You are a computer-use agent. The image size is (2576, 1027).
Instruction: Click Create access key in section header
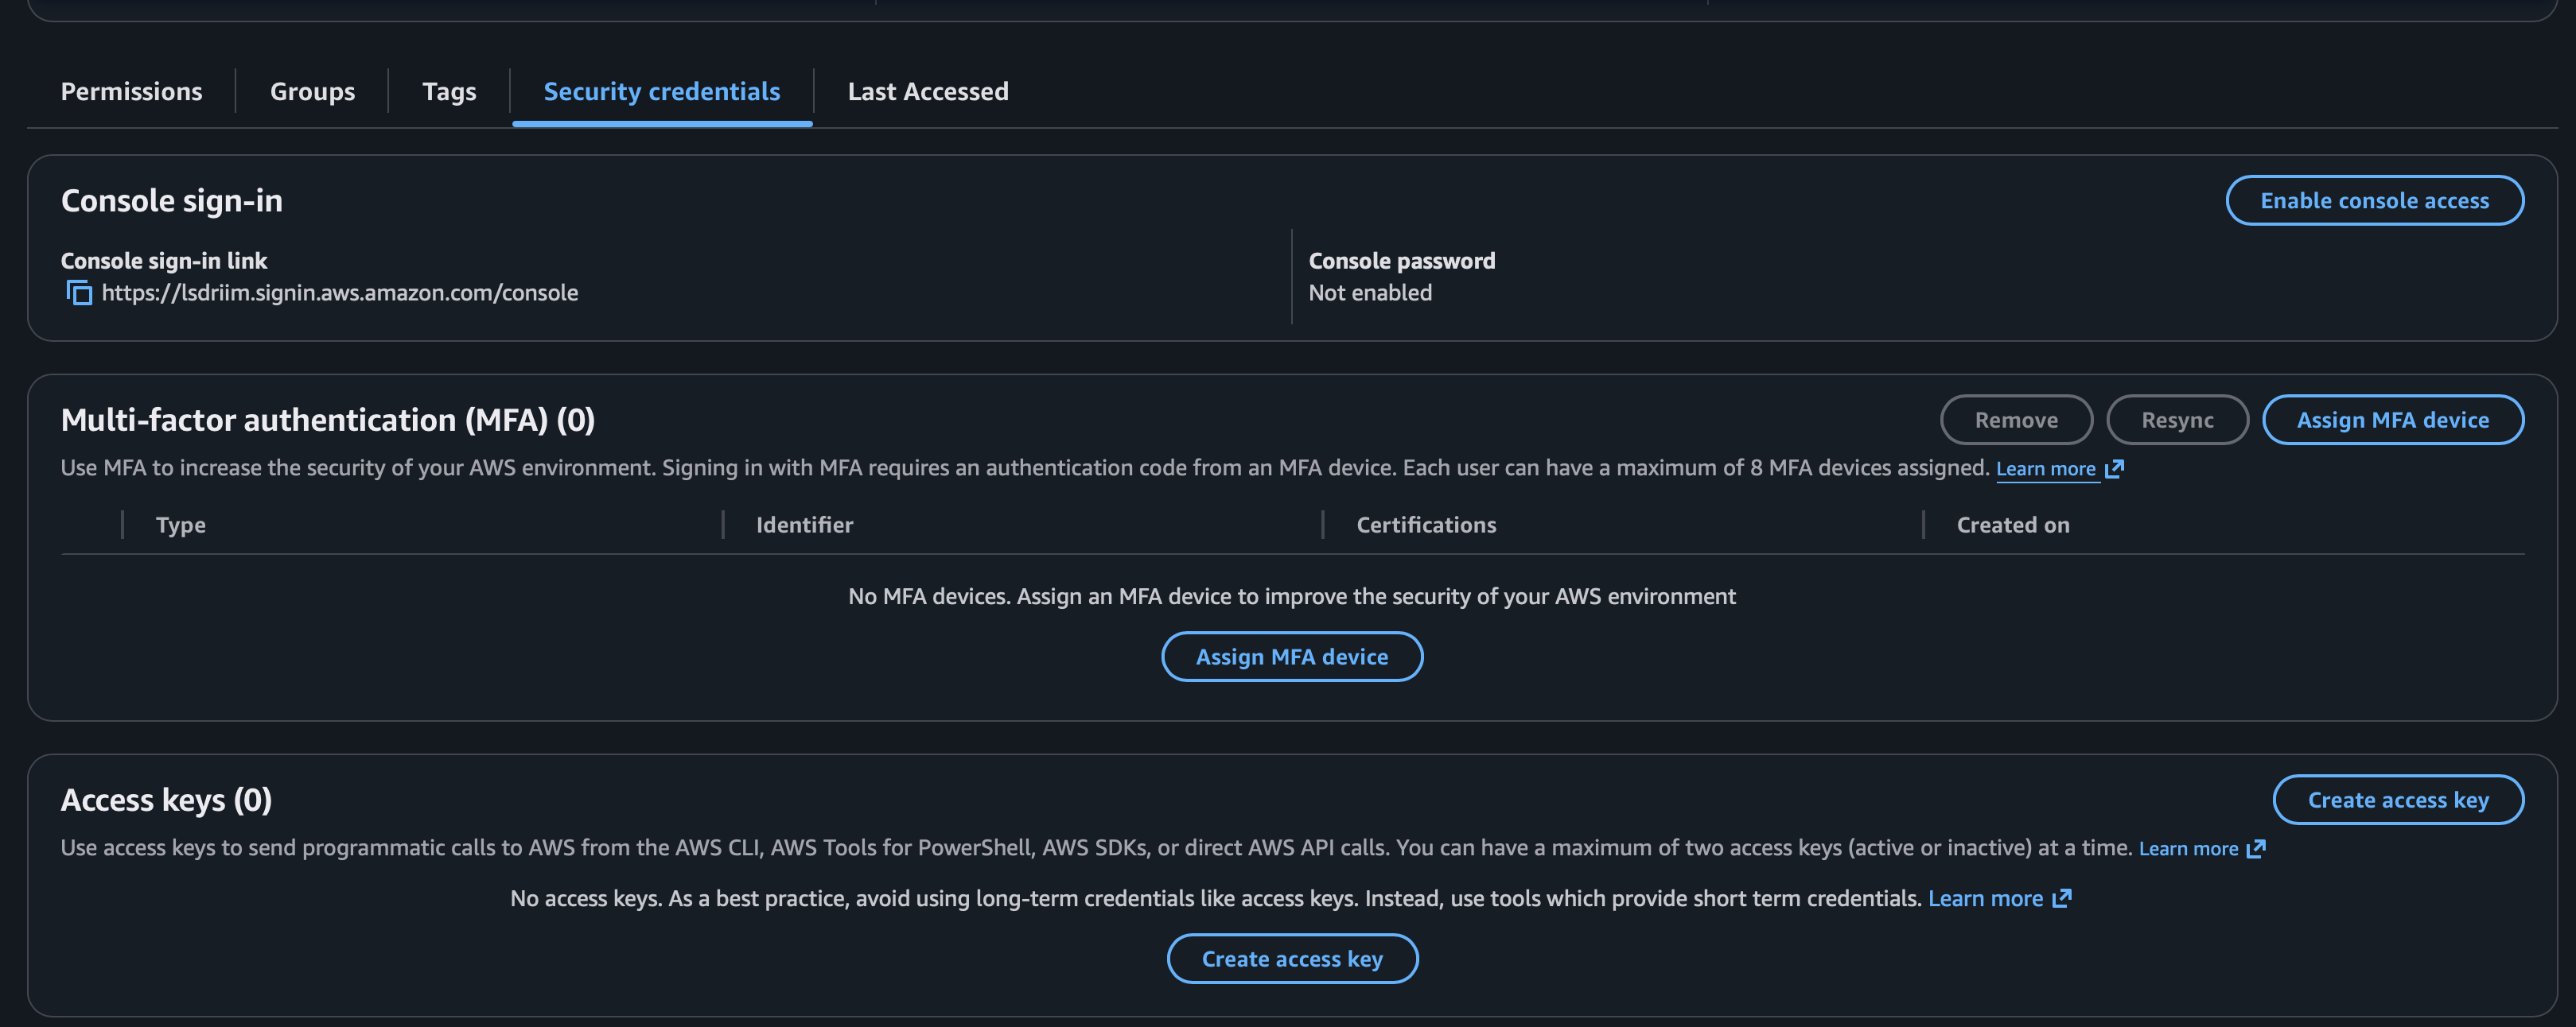[x=2397, y=799]
